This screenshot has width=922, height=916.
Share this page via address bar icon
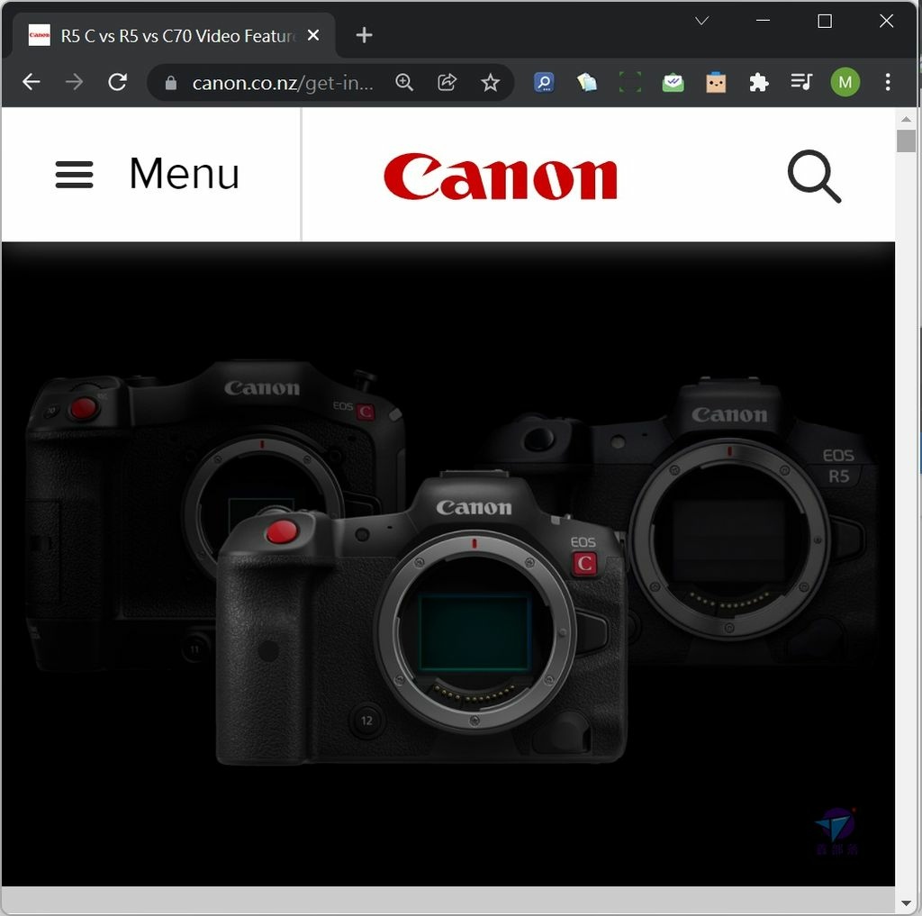(x=447, y=82)
